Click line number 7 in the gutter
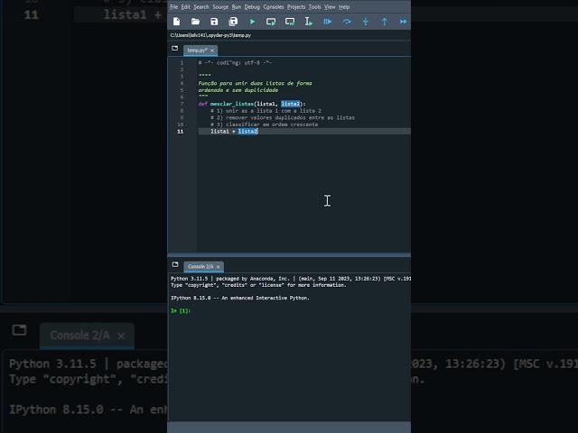 coord(182,104)
